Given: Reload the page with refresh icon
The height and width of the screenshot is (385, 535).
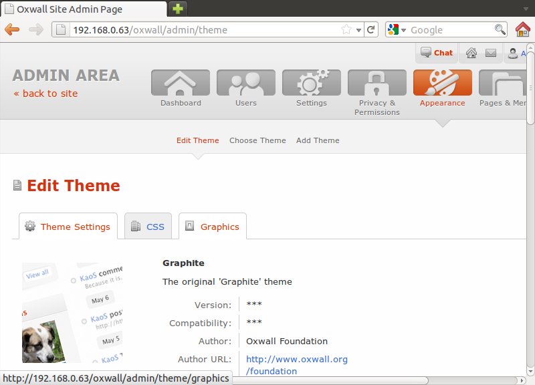Looking at the screenshot, I should (371, 29).
